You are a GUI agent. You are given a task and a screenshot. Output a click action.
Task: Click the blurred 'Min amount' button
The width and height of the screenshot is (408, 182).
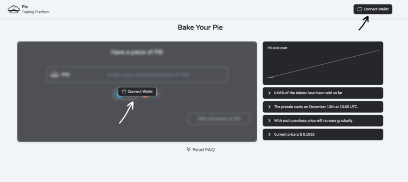pyautogui.click(x=219, y=119)
